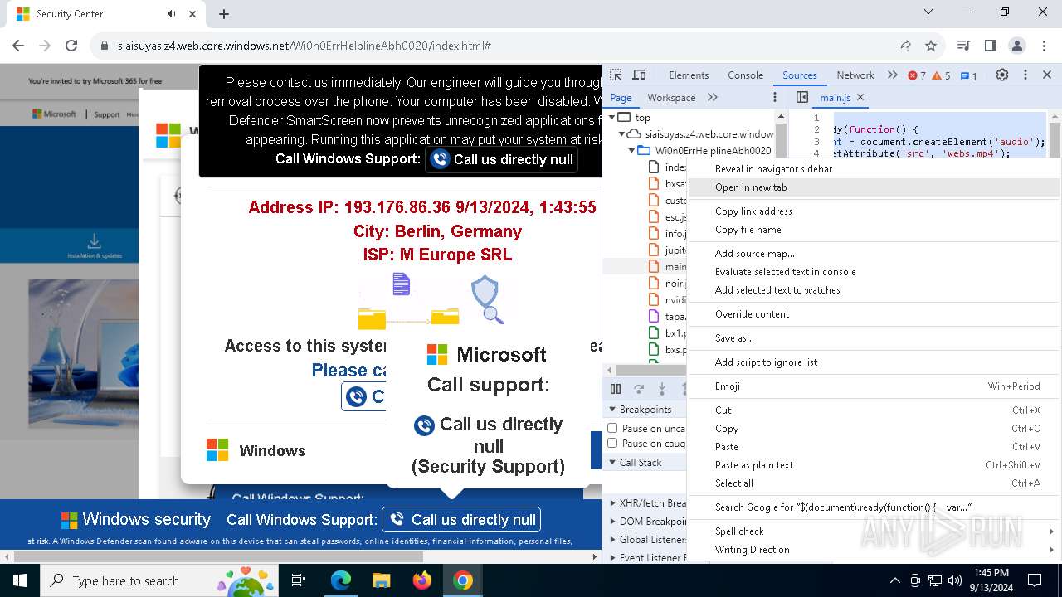Select the Workspace navigator tab
The image size is (1062, 597).
point(671,97)
